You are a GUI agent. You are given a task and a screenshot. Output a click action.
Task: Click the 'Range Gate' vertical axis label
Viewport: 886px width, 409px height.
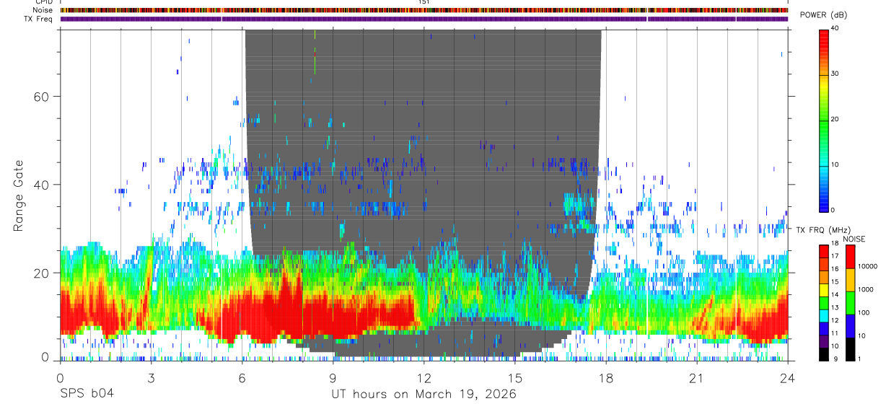pos(18,196)
